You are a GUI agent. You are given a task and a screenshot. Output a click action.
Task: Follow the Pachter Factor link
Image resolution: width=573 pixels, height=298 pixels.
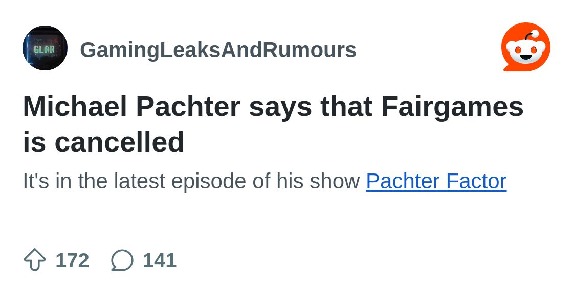coord(436,181)
